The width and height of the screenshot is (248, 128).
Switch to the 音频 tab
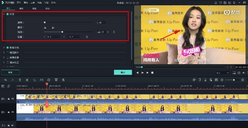click(21, 8)
